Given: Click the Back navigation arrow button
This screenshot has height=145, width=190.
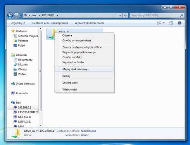Looking at the screenshot, I should coord(10,16).
